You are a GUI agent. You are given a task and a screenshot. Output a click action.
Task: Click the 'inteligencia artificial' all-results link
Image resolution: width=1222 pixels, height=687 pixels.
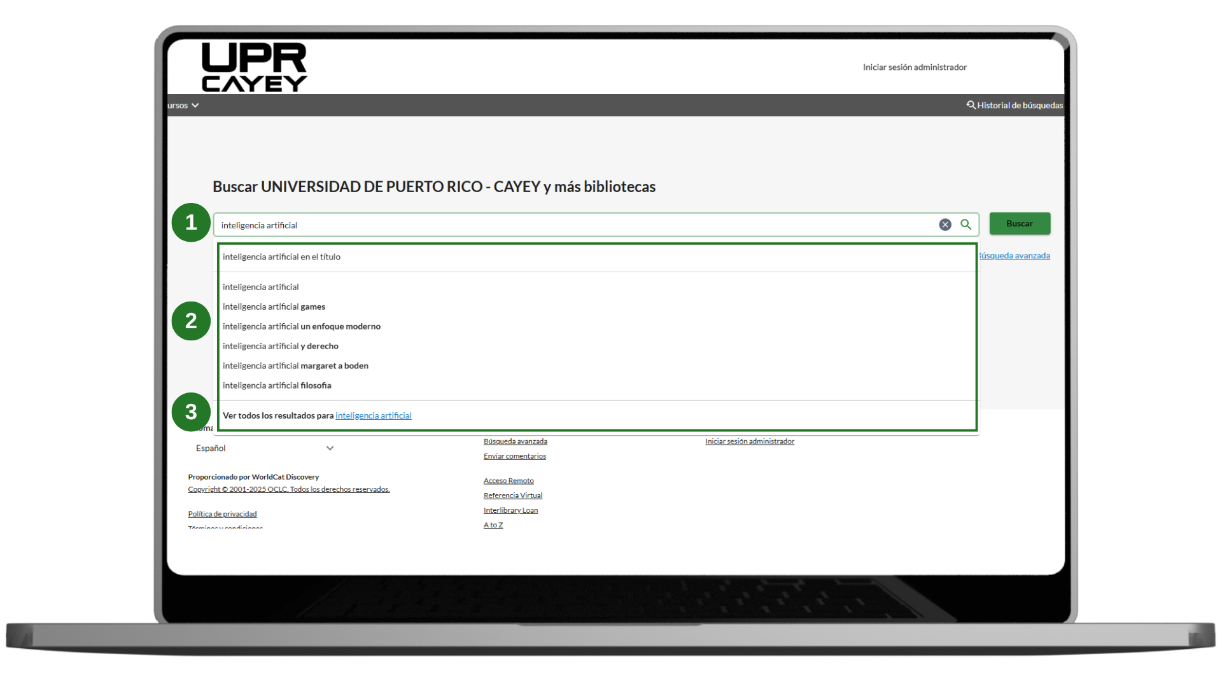click(x=373, y=416)
